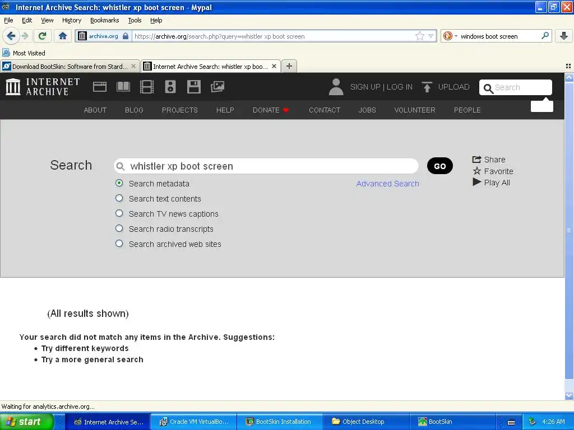
Task: Click the scrollbar down arrow
Action: pyautogui.click(x=569, y=395)
